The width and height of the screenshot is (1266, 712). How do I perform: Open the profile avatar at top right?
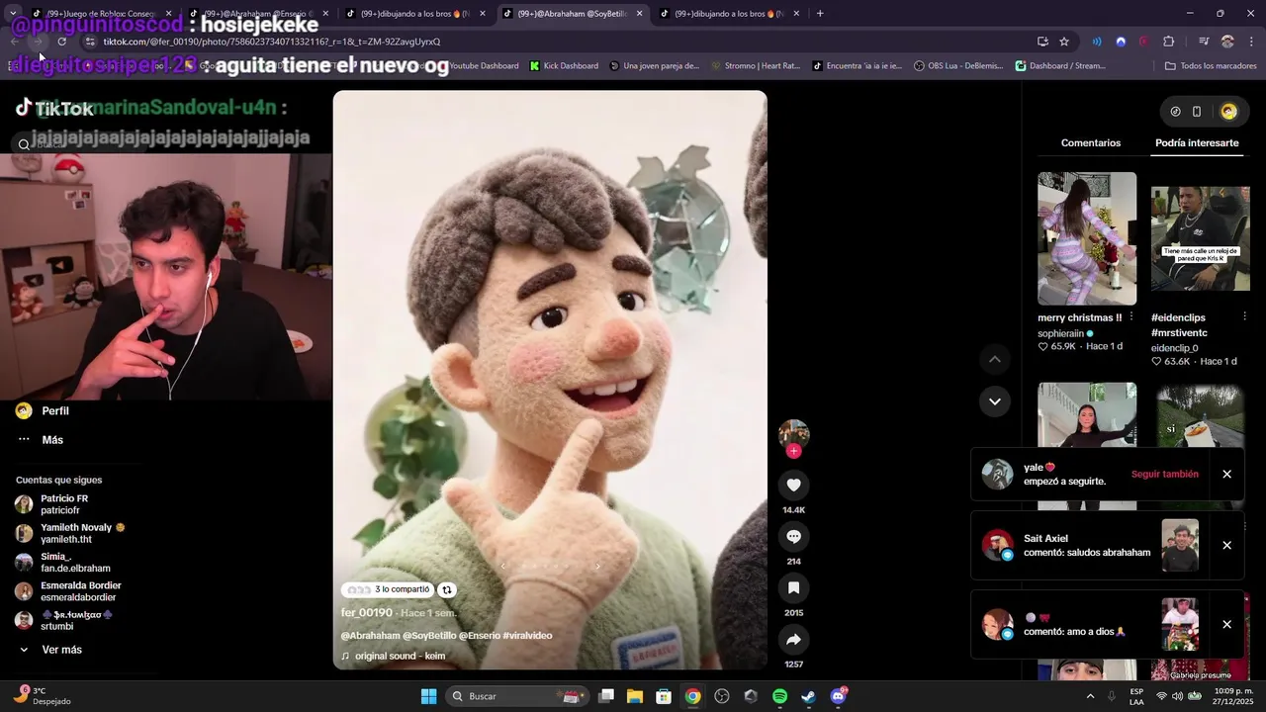tap(1228, 112)
